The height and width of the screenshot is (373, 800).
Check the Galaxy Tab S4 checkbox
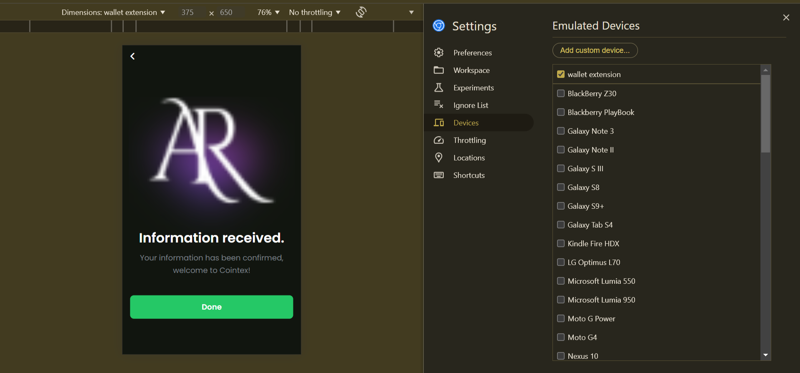pyautogui.click(x=561, y=225)
